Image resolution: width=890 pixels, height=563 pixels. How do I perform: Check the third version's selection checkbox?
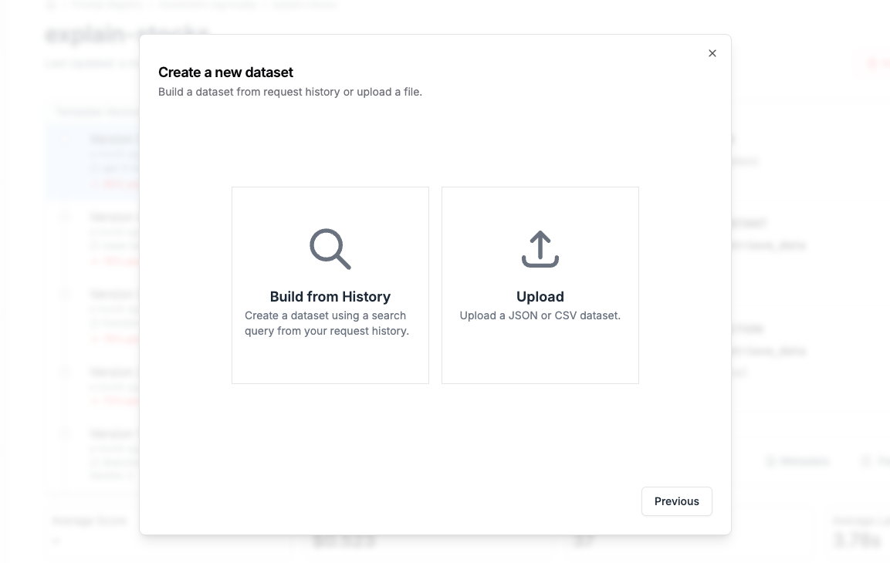tap(65, 294)
